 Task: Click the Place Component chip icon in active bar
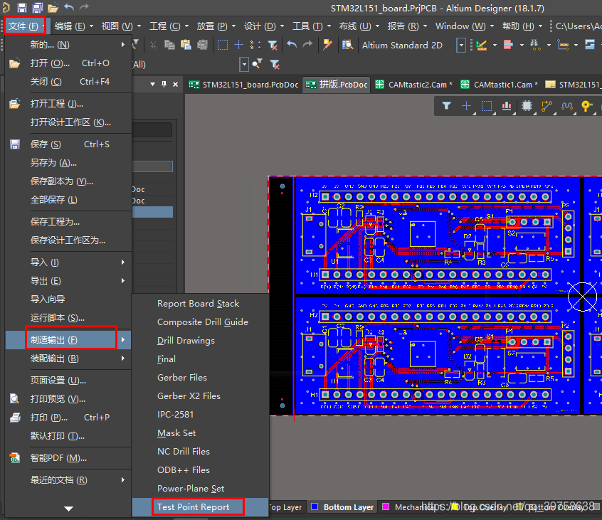click(x=527, y=105)
